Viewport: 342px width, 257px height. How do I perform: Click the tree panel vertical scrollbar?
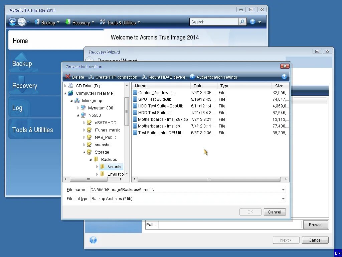point(127,111)
